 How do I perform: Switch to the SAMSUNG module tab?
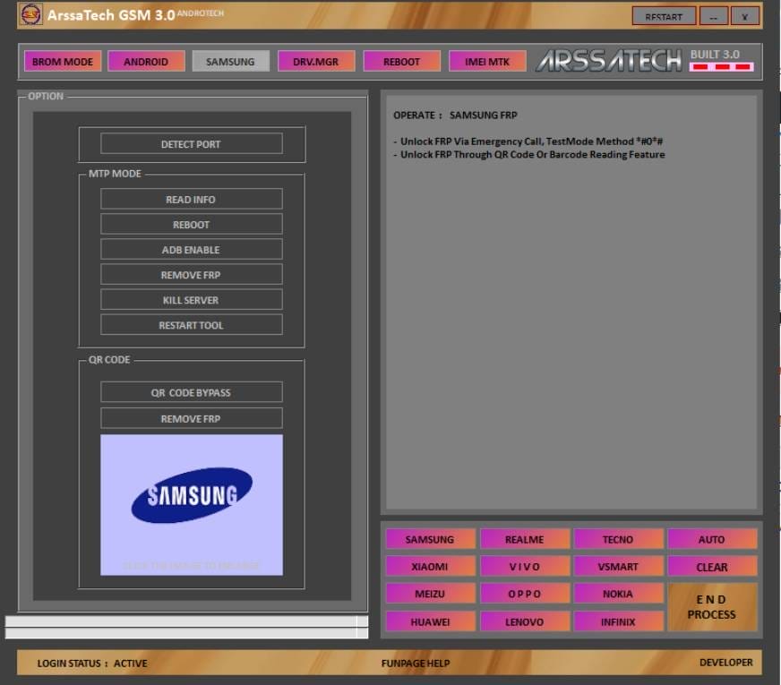click(228, 61)
